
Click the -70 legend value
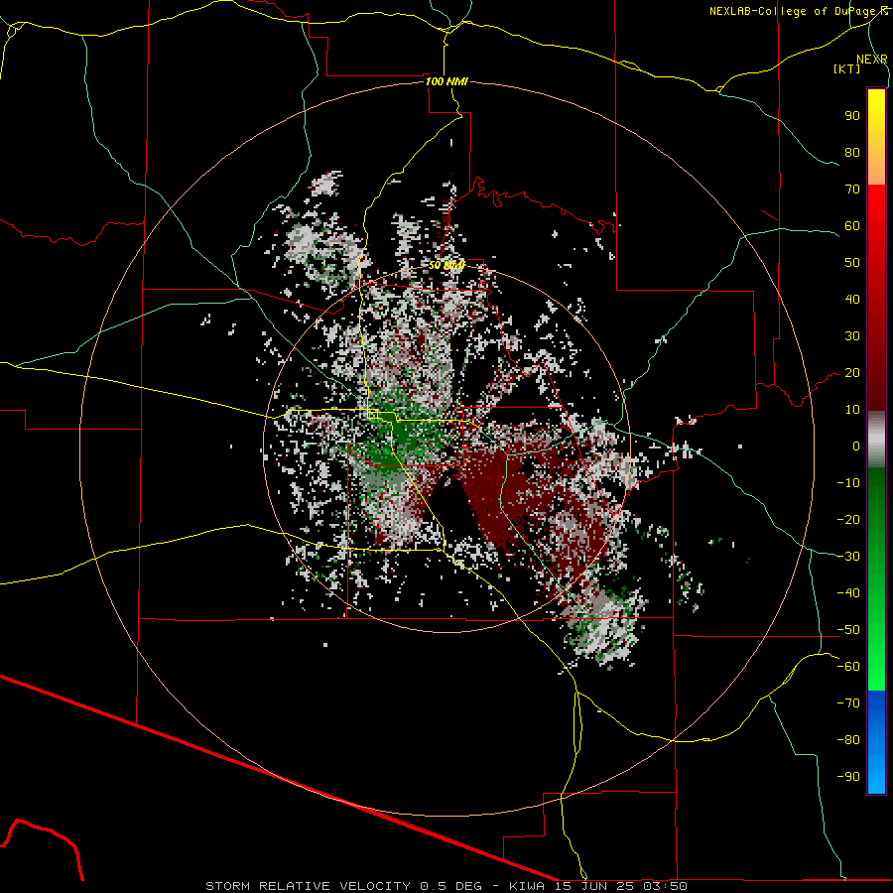(848, 703)
